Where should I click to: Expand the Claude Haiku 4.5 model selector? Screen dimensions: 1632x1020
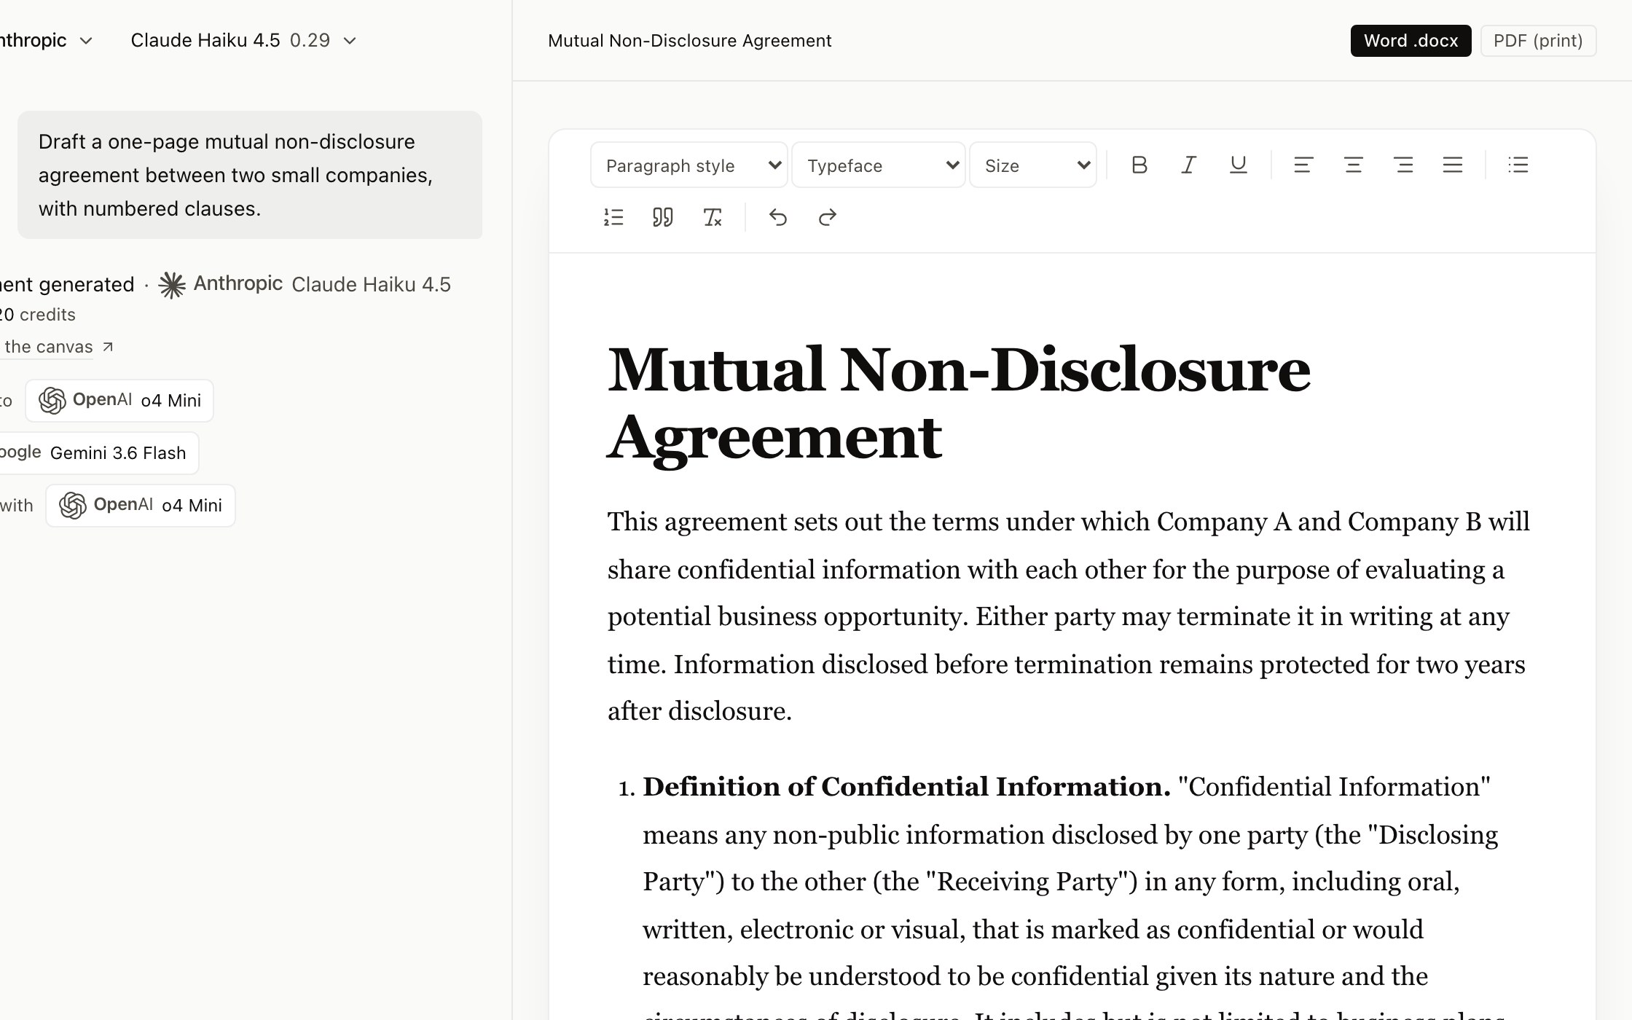coord(243,40)
